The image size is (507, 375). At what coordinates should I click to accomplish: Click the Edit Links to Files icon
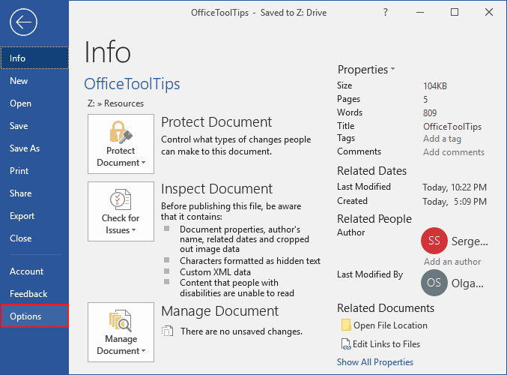point(346,344)
